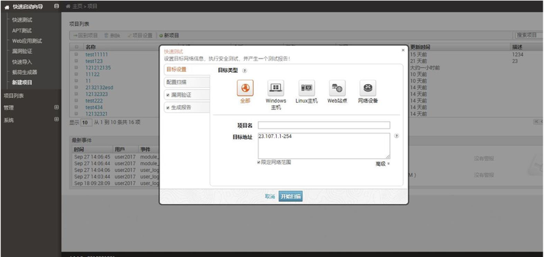Open 快速导入 in the sidebar
This screenshot has height=257, width=544.
coord(22,62)
